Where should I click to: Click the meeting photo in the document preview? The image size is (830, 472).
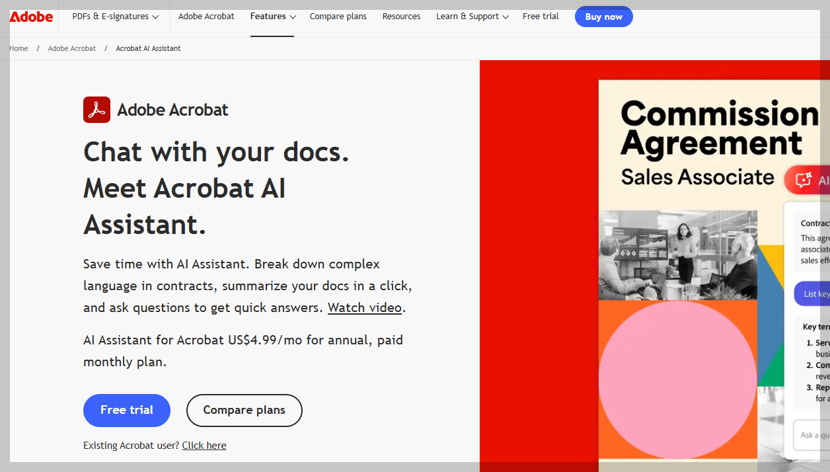click(678, 255)
